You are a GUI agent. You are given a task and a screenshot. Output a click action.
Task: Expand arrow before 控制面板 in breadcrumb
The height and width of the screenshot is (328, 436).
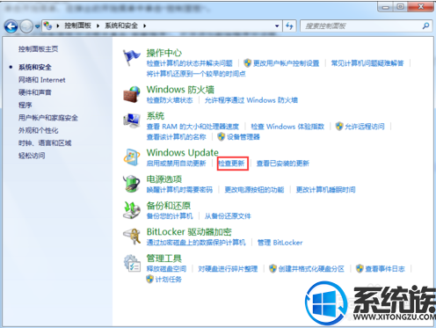coord(58,26)
